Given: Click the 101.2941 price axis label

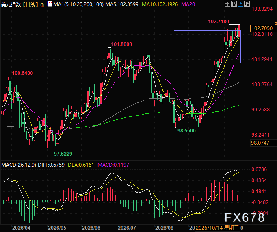Looking at the screenshot, I should (262, 59).
